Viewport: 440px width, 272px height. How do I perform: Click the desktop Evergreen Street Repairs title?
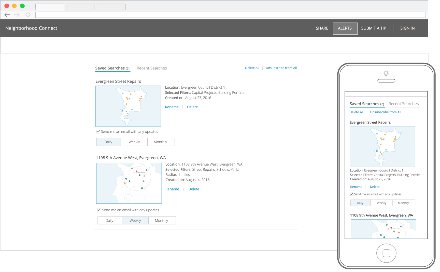point(118,81)
